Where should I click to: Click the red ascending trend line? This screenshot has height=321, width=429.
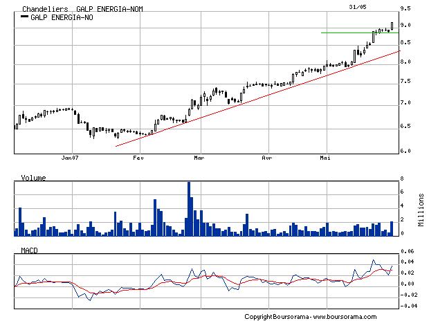(258, 98)
